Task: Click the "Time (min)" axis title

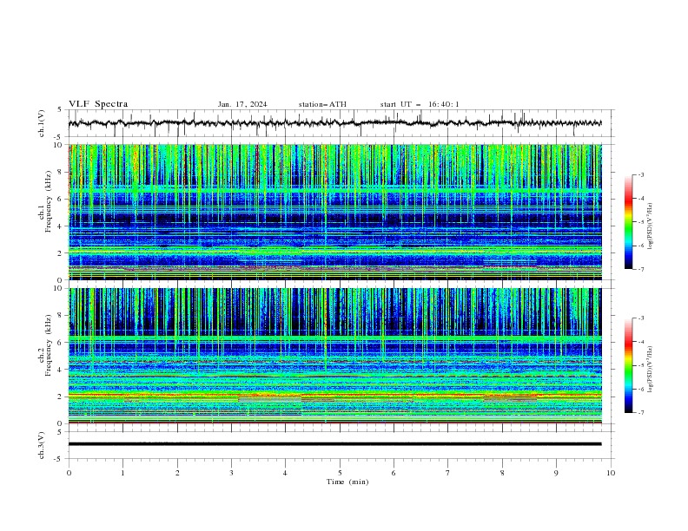Action: pyautogui.click(x=347, y=482)
